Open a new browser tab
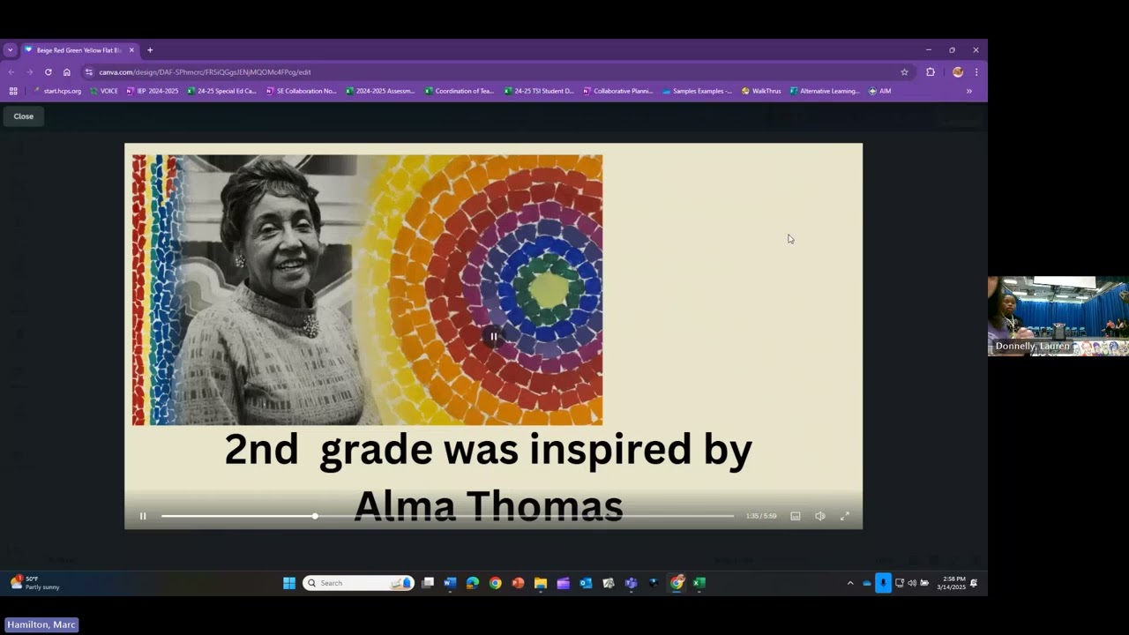1129x635 pixels. coord(150,50)
